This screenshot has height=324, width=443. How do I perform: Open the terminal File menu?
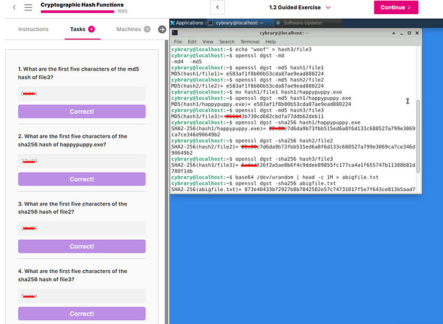point(178,41)
